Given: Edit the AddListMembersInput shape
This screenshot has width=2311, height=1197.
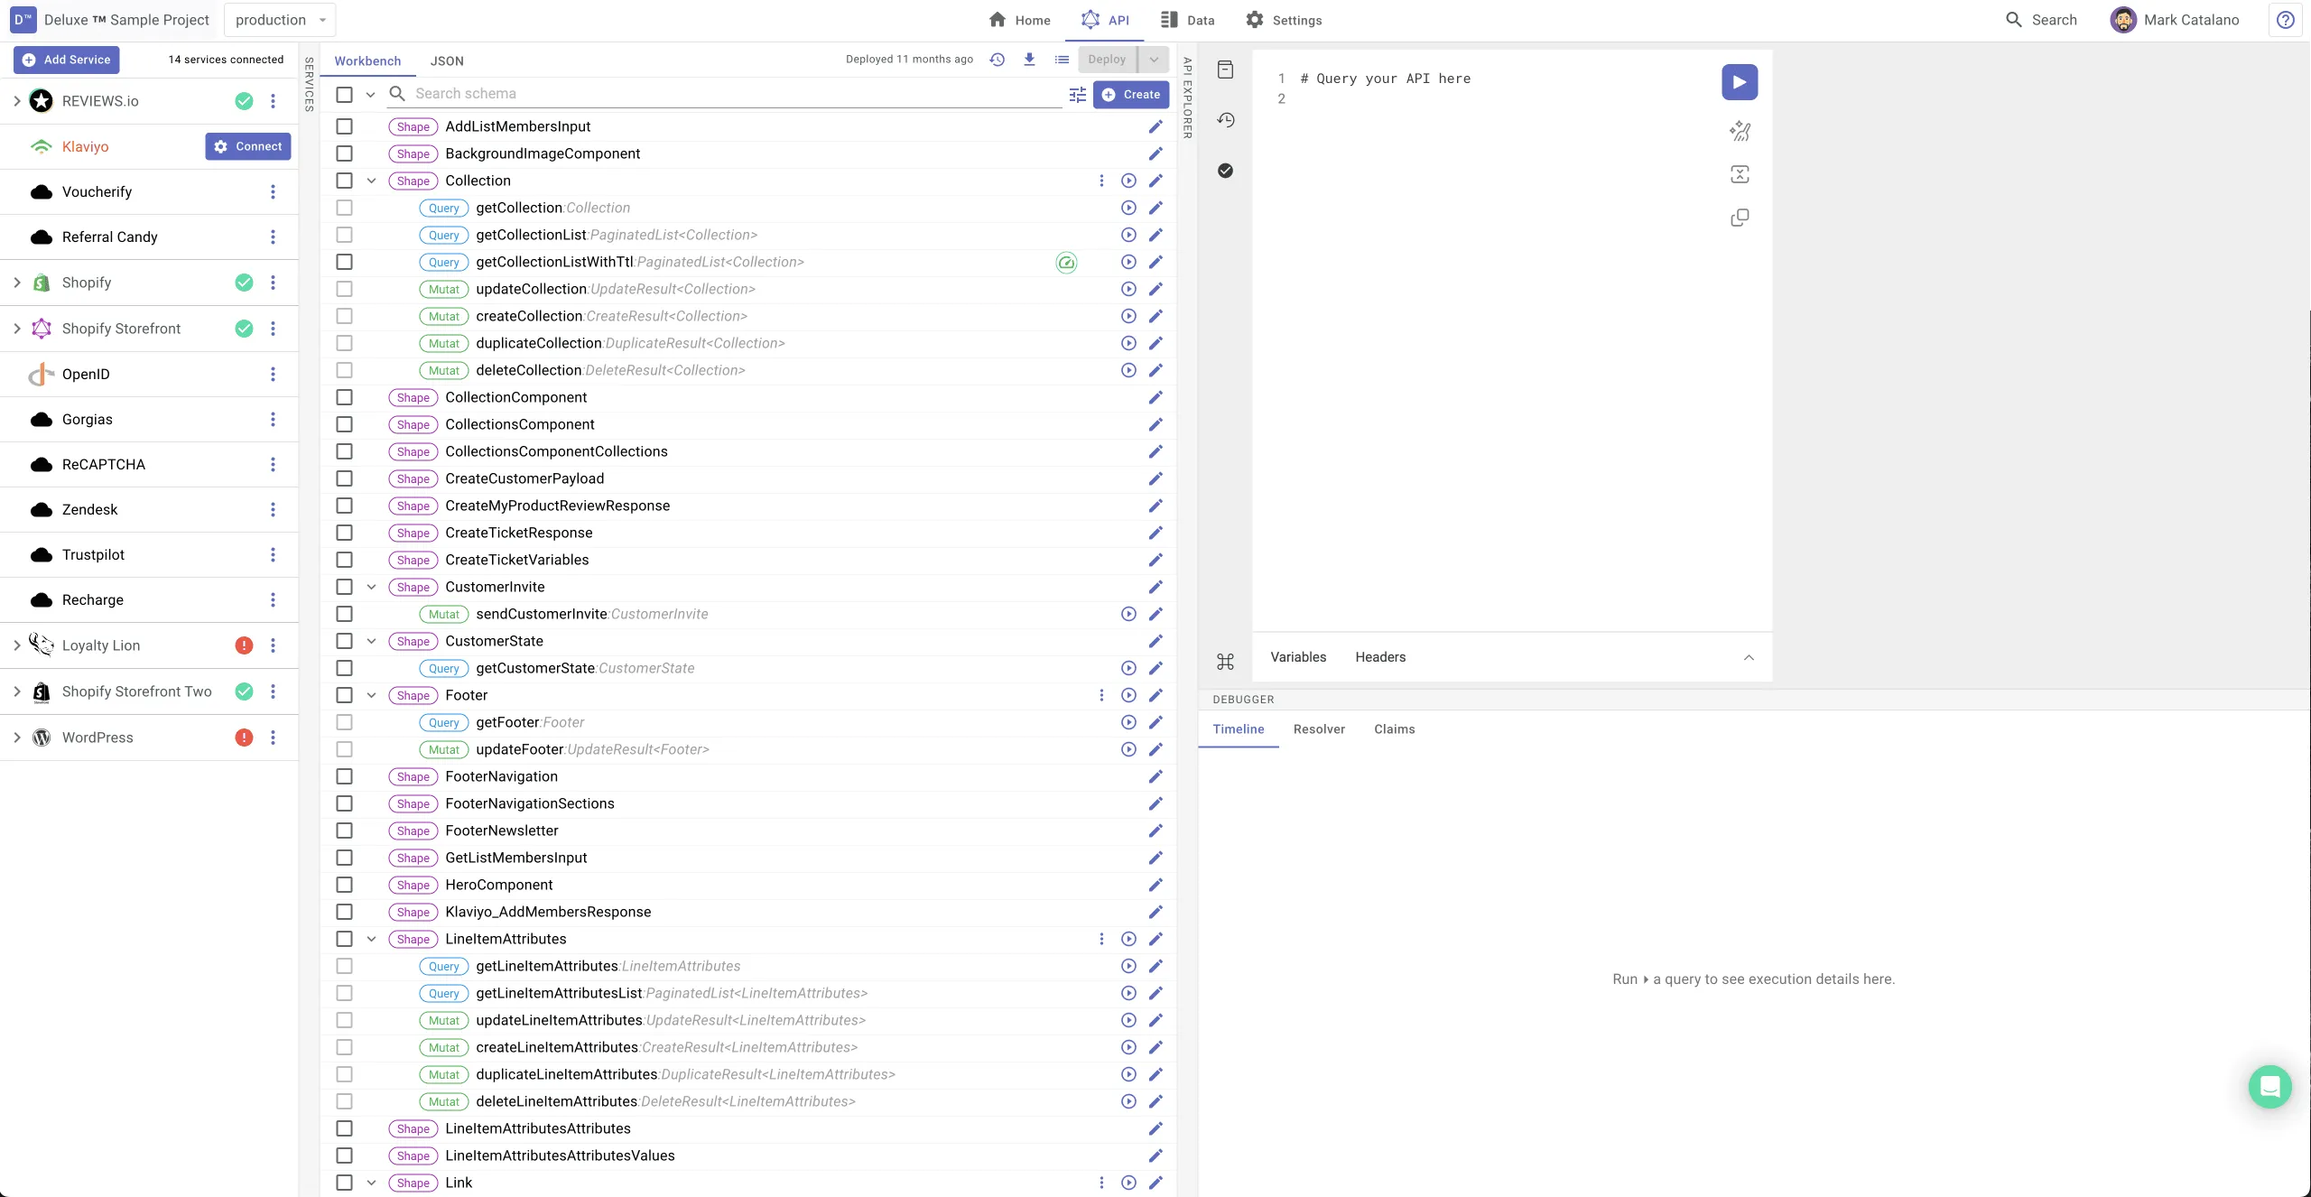Looking at the screenshot, I should 1155,126.
